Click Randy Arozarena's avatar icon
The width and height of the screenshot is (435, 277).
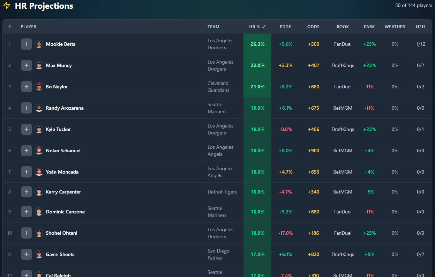tap(39, 108)
